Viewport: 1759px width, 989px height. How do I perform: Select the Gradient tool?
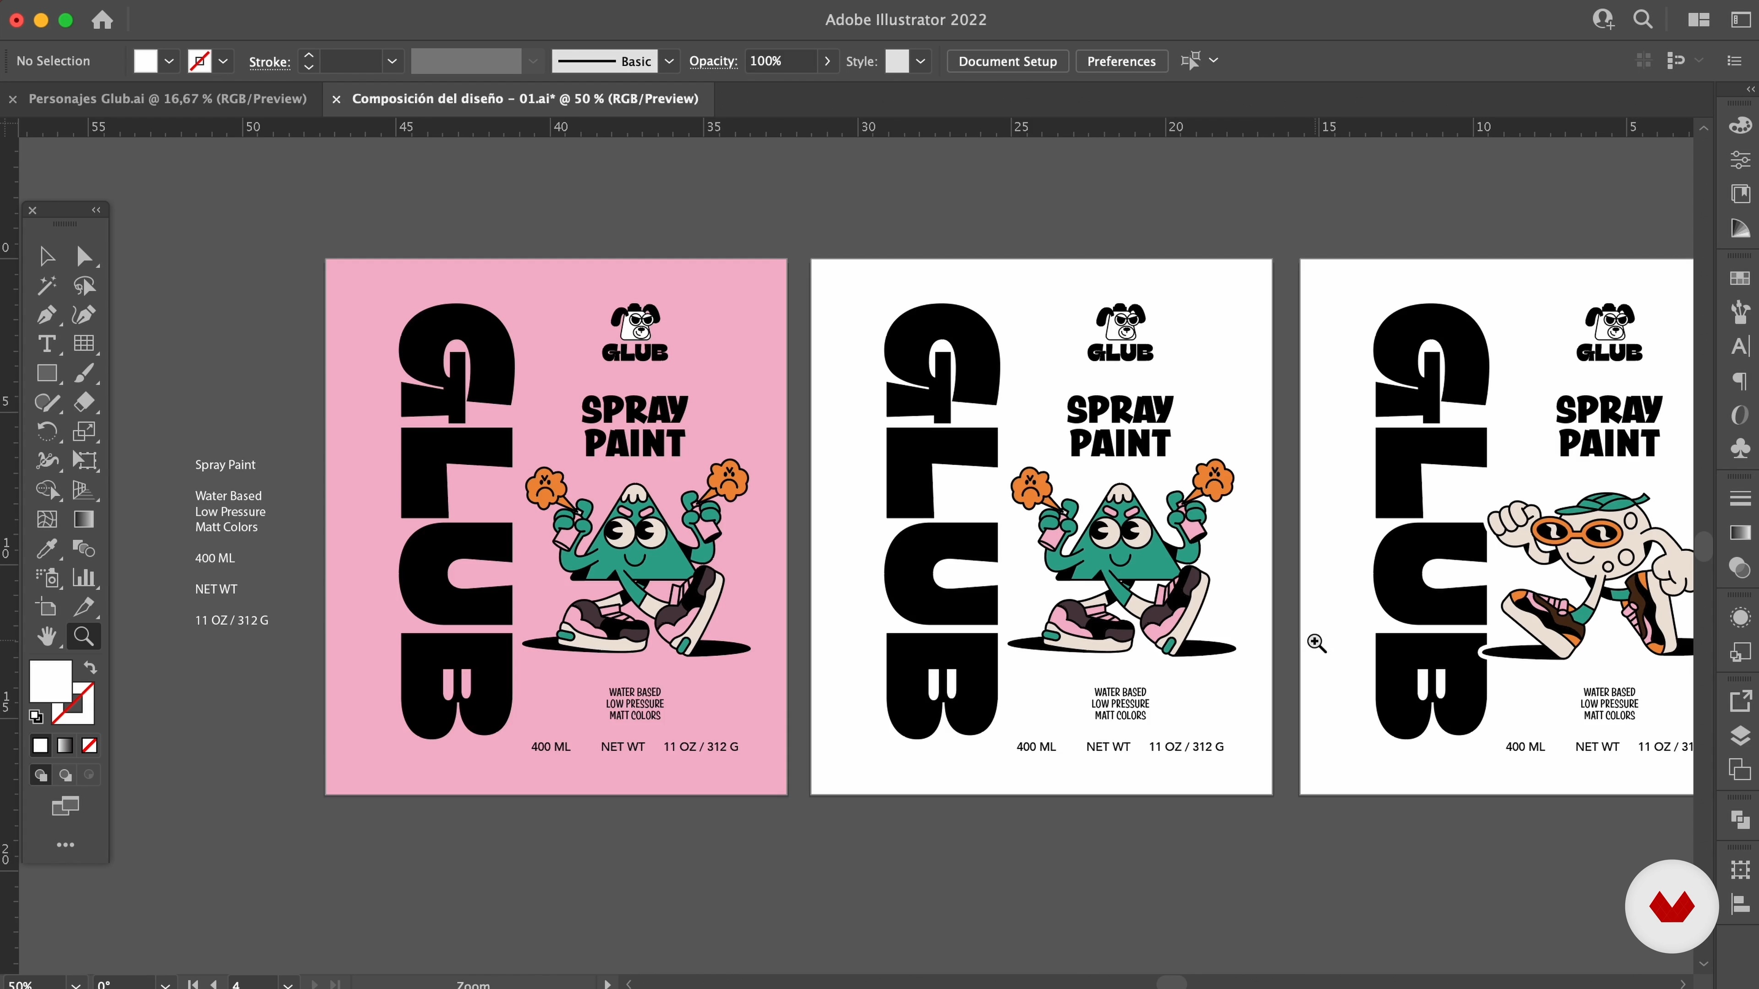[x=84, y=519]
